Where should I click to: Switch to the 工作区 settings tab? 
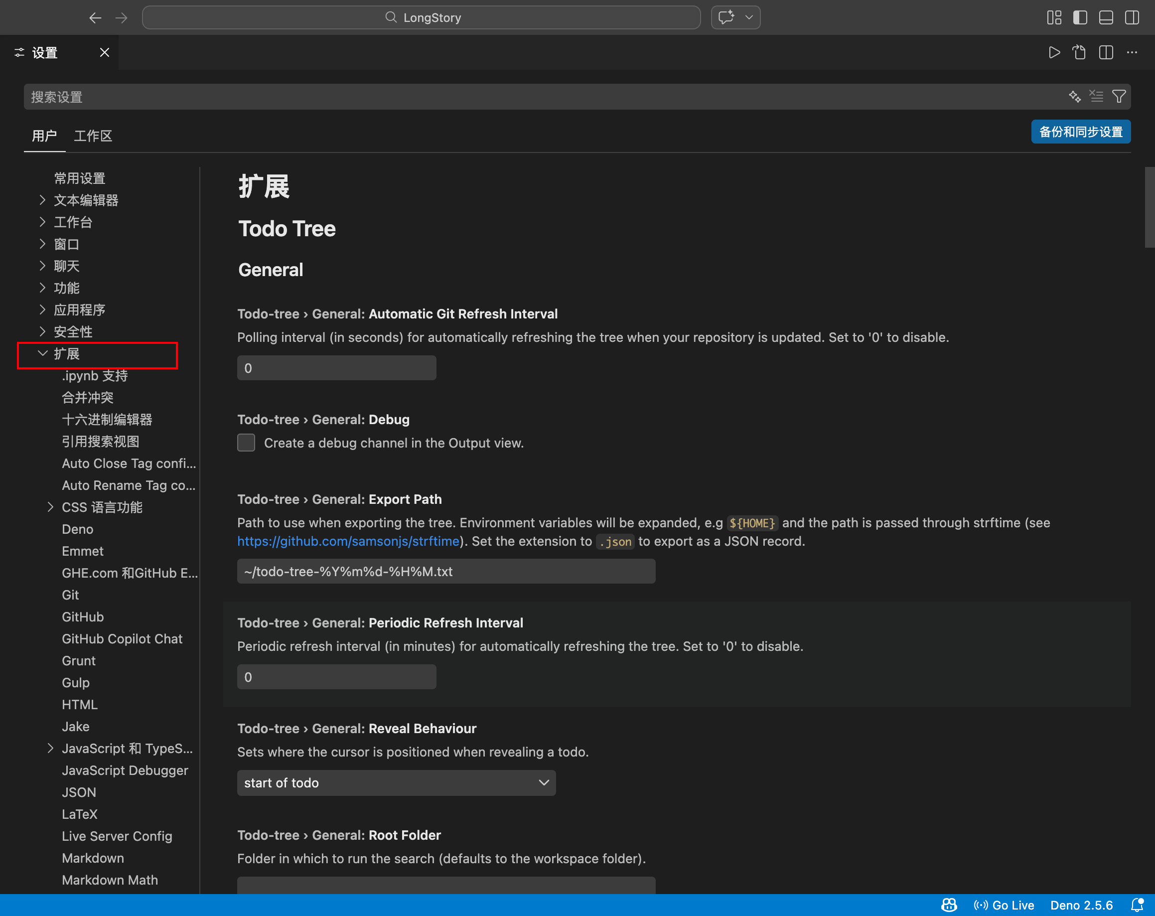click(x=93, y=136)
